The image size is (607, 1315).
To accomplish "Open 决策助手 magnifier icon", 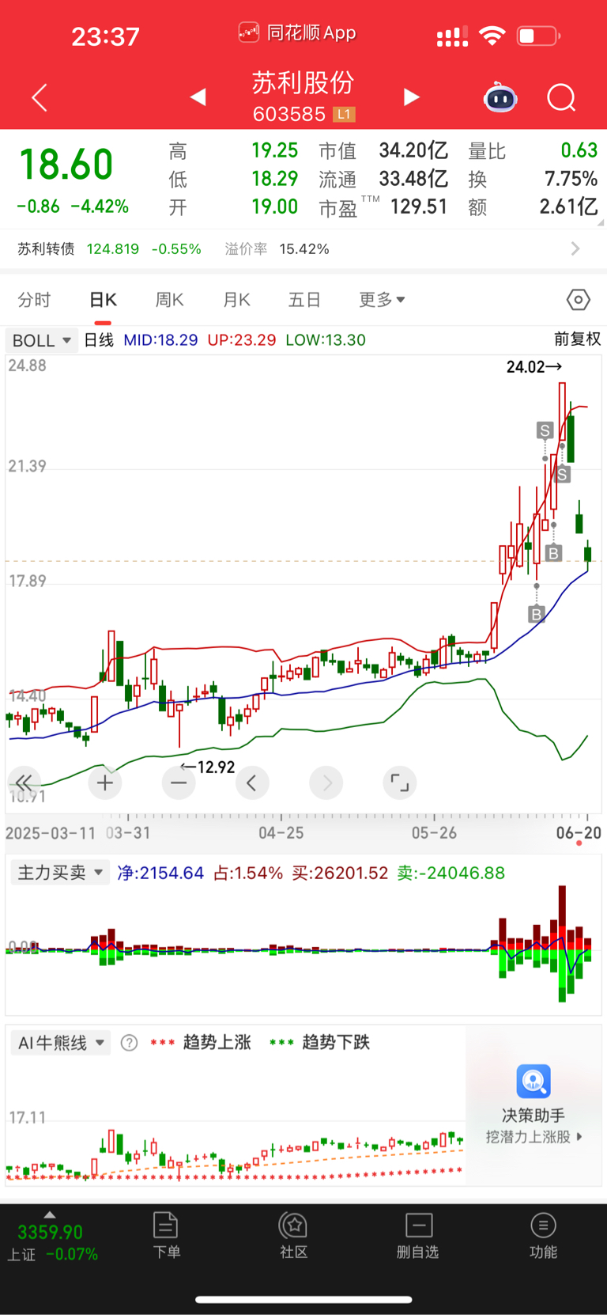I will tap(533, 1081).
